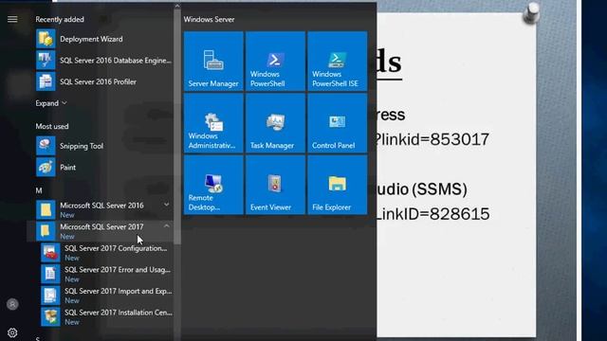Open the Event Viewer tile
The image size is (607, 341).
pyautogui.click(x=275, y=185)
